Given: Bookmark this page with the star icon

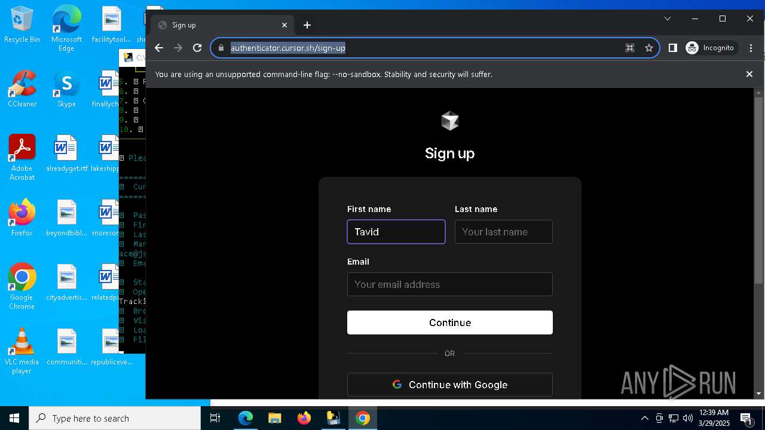Looking at the screenshot, I should pos(649,48).
